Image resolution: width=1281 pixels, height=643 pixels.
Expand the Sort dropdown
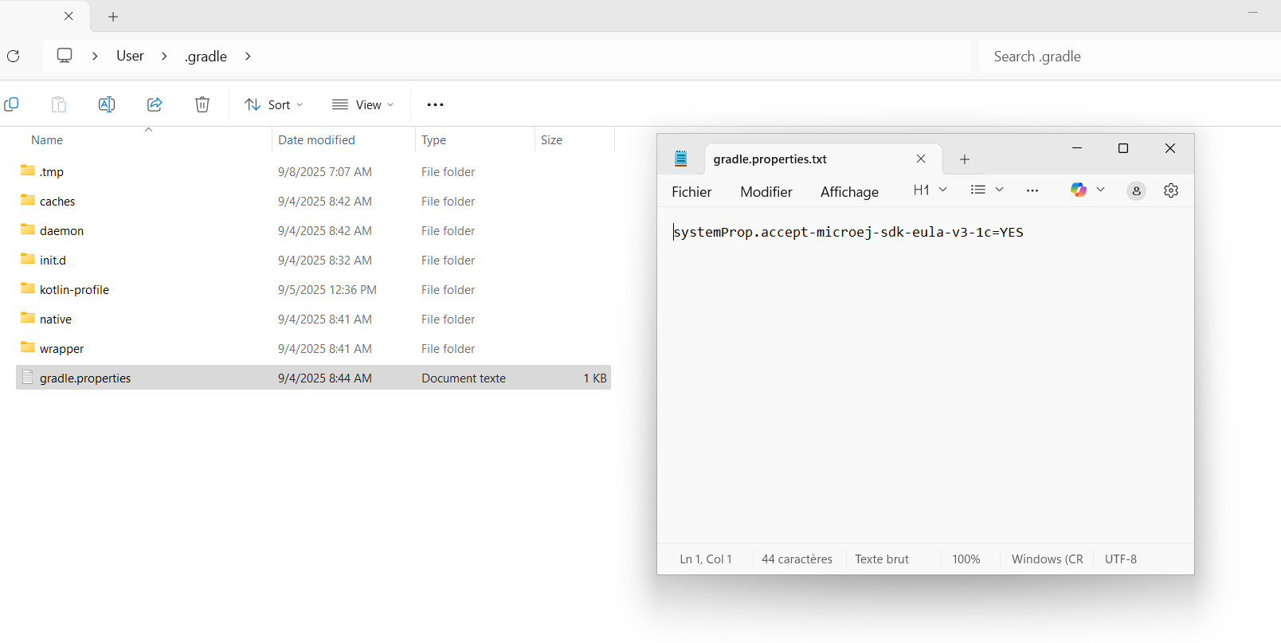[x=274, y=104]
